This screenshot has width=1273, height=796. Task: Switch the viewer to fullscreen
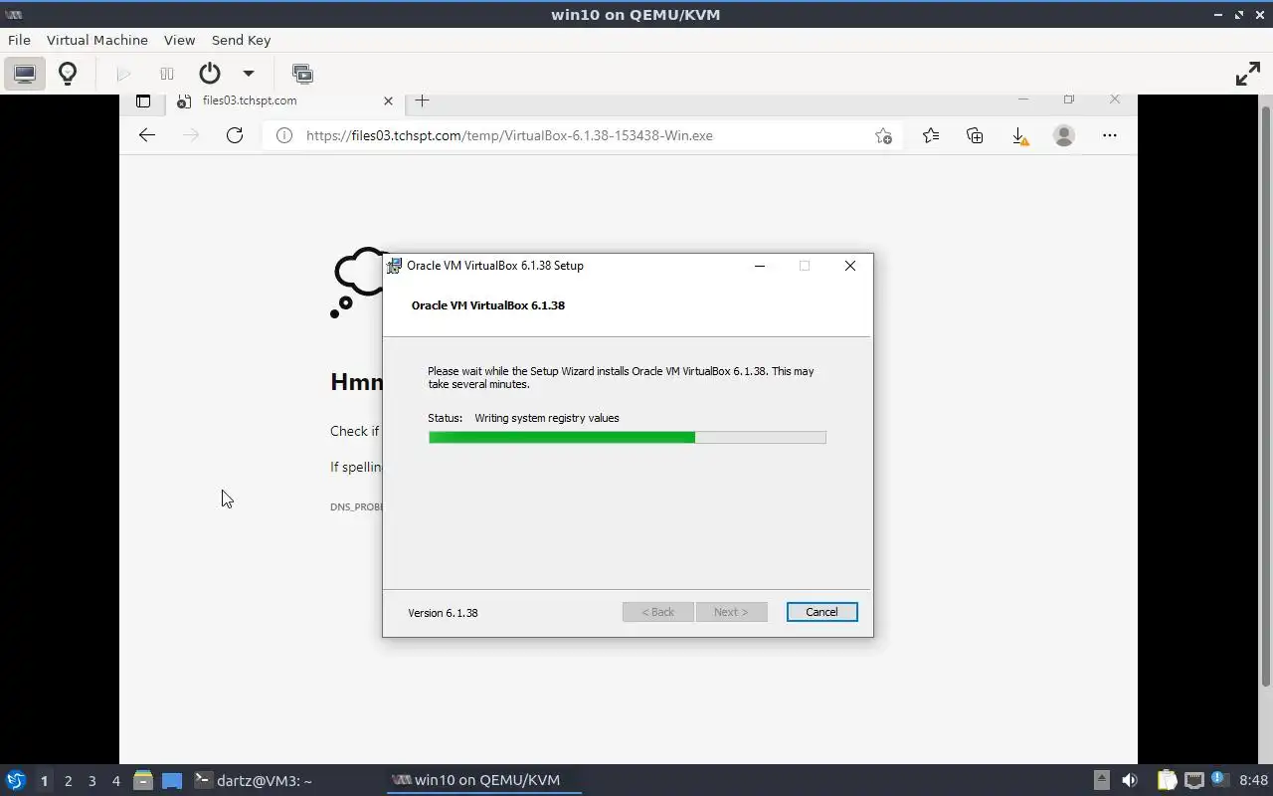(1247, 74)
